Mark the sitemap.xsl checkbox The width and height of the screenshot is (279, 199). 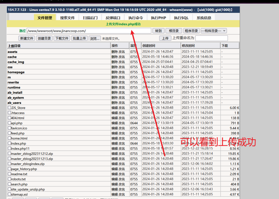pos(10,194)
